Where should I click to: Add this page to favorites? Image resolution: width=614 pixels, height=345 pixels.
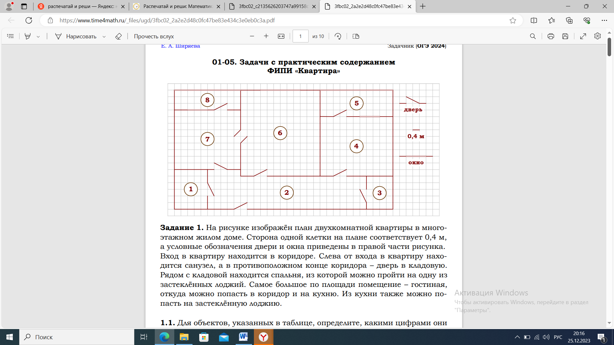513,20
